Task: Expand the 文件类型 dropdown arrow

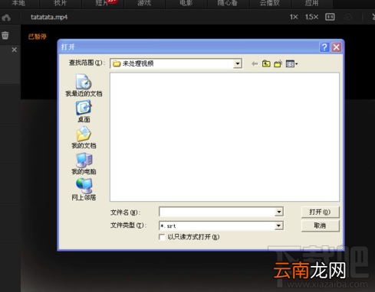Action: [279, 225]
